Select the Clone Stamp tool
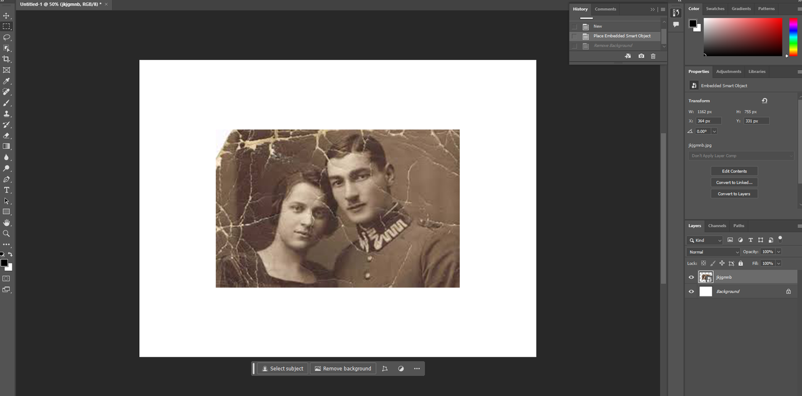 (x=6, y=114)
